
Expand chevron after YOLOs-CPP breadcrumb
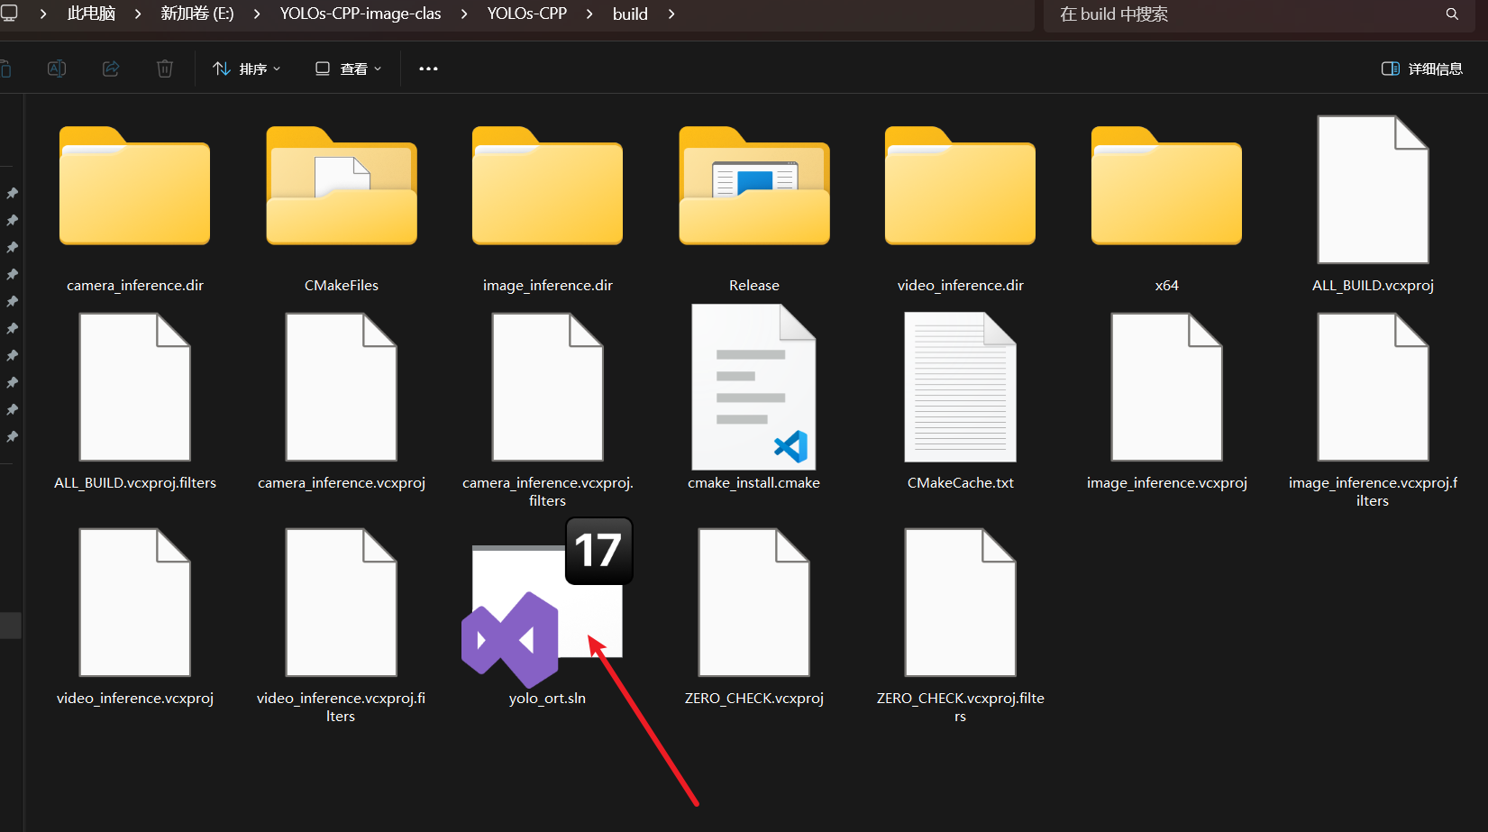pyautogui.click(x=589, y=14)
